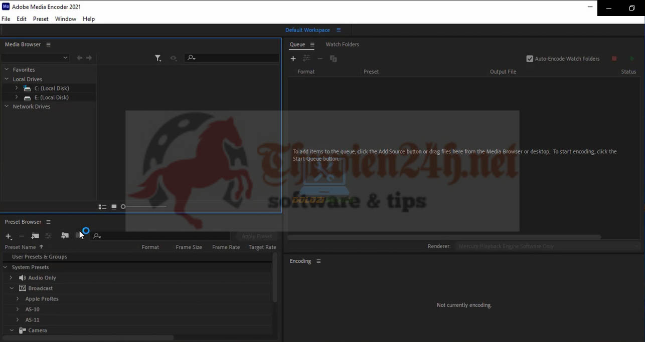Click the Apply Preset button
The width and height of the screenshot is (645, 342).
[257, 236]
